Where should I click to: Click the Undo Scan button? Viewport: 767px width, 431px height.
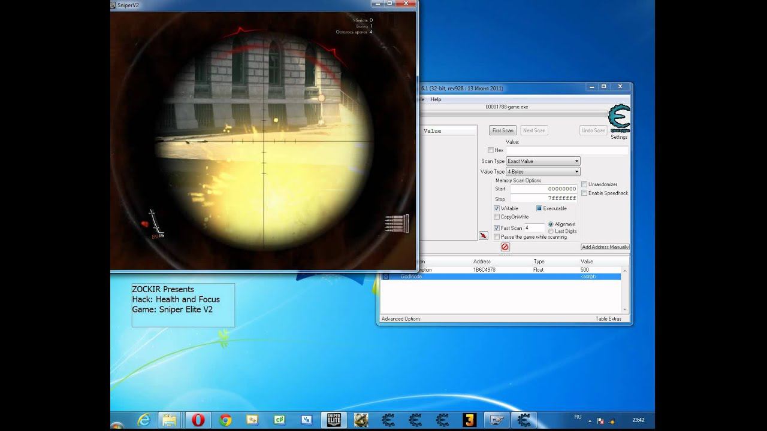pos(593,130)
